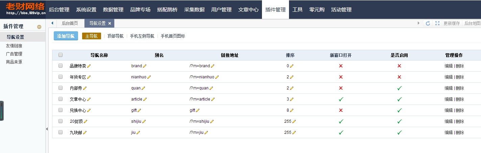Switch to the 后台首页 tab
This screenshot has height=153, width=481.
[70, 23]
